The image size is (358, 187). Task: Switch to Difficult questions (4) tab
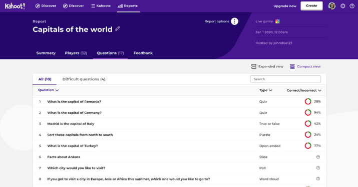click(84, 79)
